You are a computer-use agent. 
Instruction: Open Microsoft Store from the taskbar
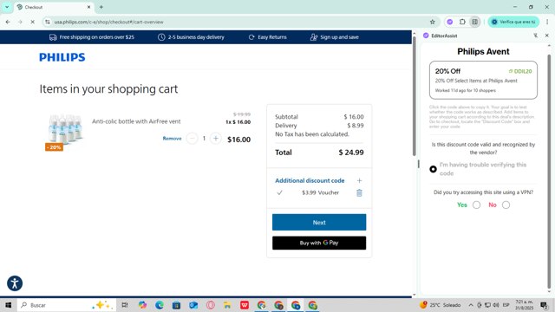[x=176, y=305]
